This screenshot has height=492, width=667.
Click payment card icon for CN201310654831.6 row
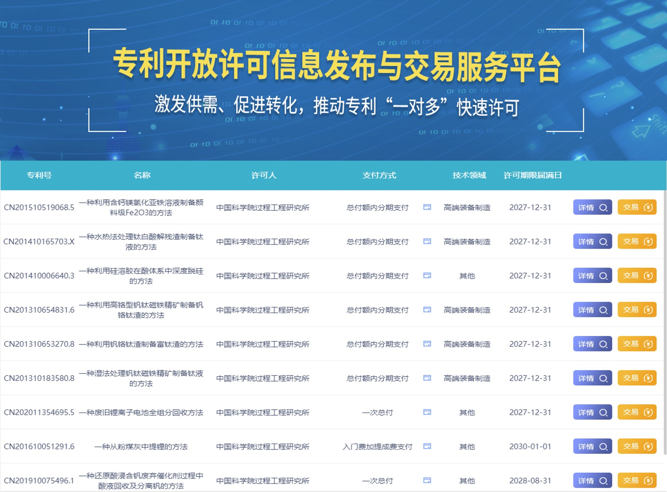point(427,310)
